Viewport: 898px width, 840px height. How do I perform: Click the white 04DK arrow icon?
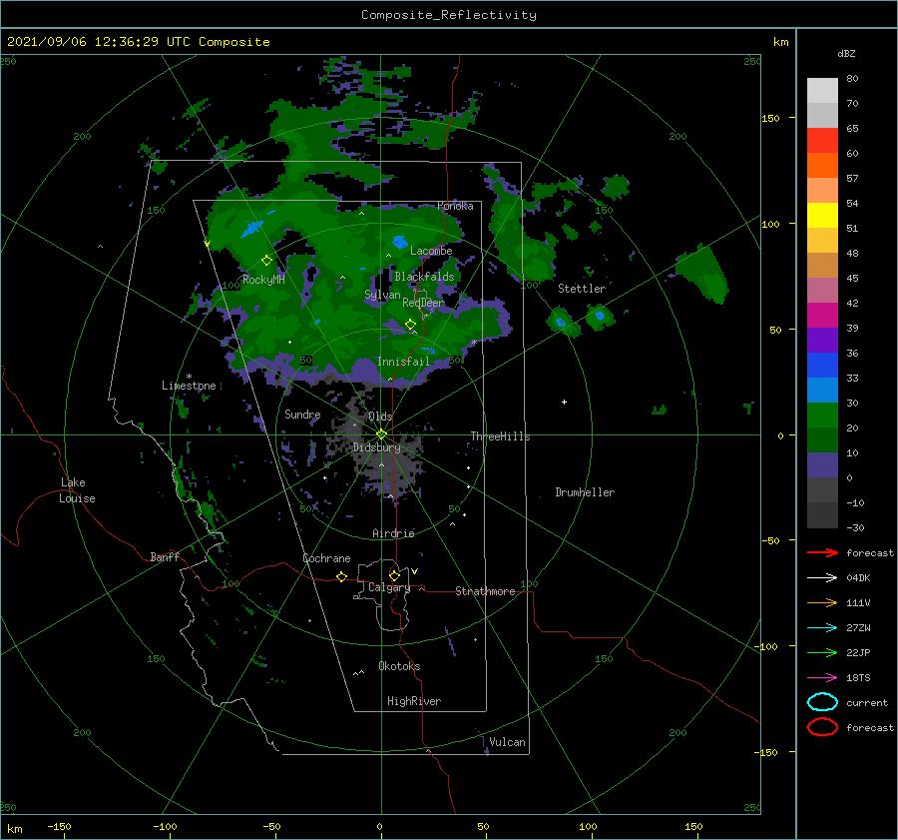[822, 578]
